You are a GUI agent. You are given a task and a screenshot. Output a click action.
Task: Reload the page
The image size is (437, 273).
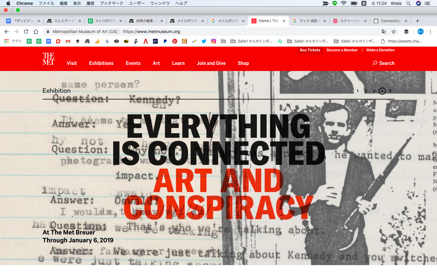26,32
